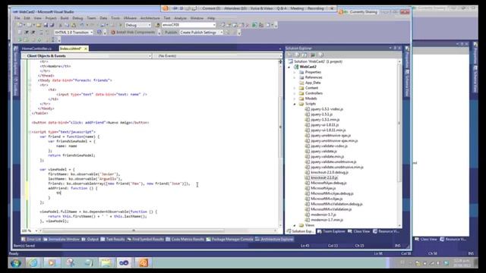486x273 pixels.
Task: Switch to Class View tab in front window
Action: [x=359, y=231]
